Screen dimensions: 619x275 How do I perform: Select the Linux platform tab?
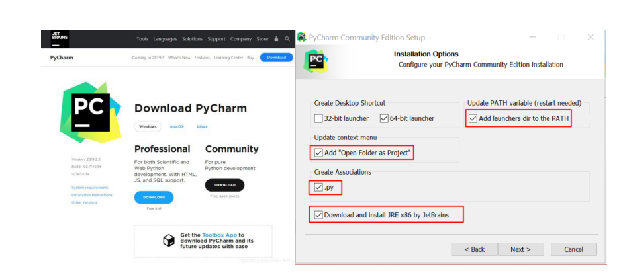[202, 126]
